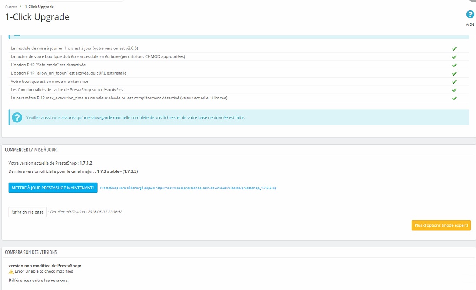The height and width of the screenshot is (290, 476).
Task: Click 'Le paramètre PHP max_execution_time' text
Action: [119, 98]
